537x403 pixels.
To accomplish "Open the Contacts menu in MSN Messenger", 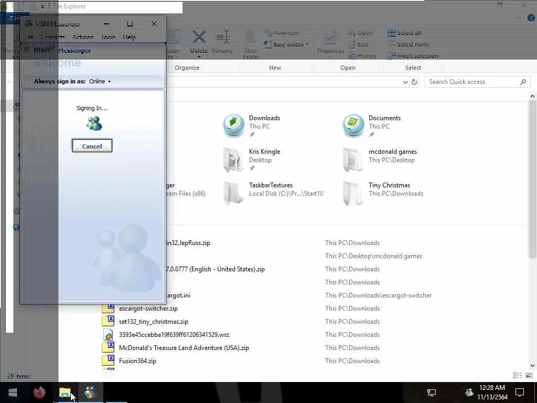I will 52,37.
